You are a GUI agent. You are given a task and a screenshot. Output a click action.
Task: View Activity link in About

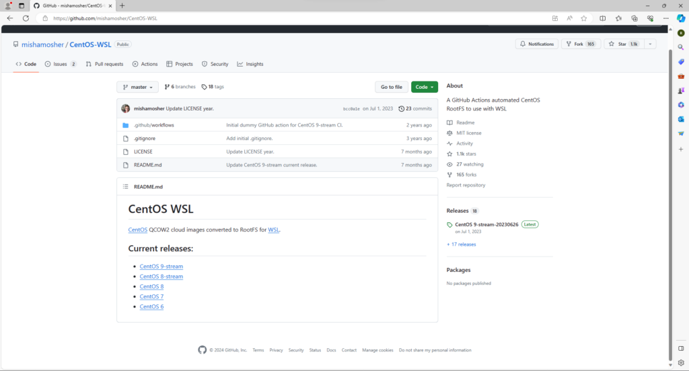tap(464, 143)
